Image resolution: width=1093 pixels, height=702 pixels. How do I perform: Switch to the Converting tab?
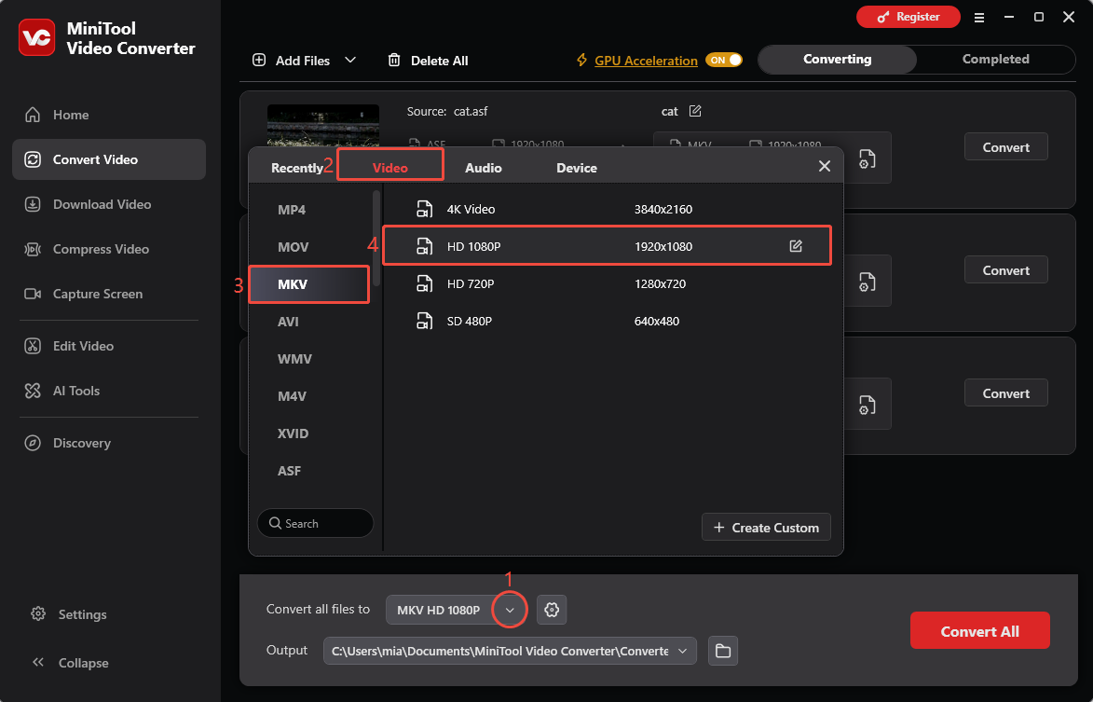coord(837,60)
